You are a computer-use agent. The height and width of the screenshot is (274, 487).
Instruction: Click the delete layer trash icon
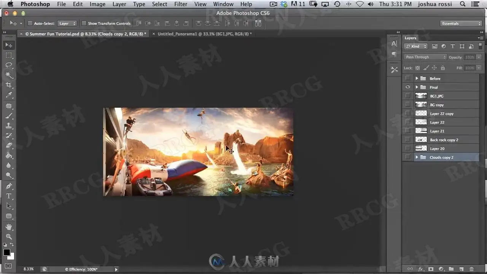tap(472, 269)
